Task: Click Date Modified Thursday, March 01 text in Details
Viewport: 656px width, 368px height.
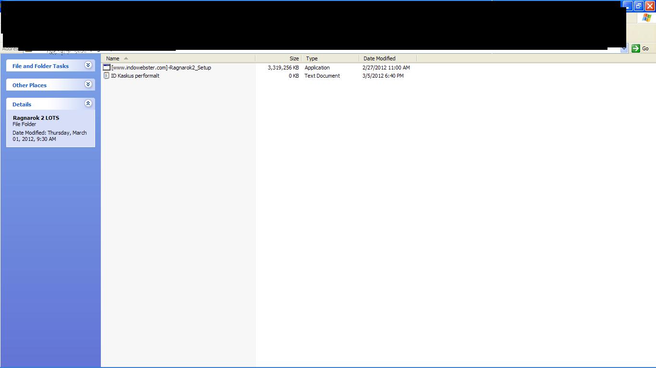Action: 49,136
